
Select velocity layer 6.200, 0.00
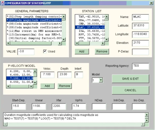tap(20, 71)
